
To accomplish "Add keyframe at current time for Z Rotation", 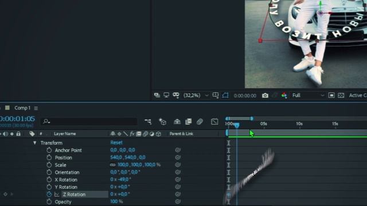I will pos(5,194).
